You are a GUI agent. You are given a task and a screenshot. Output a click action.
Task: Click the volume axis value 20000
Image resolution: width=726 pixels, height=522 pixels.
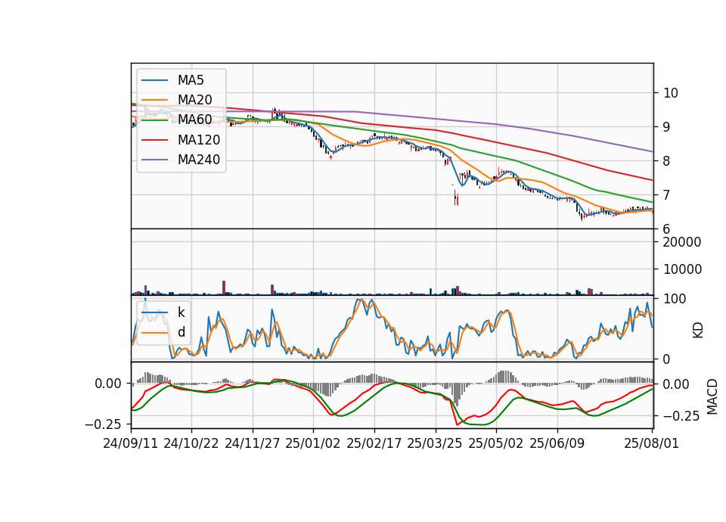coord(682,242)
